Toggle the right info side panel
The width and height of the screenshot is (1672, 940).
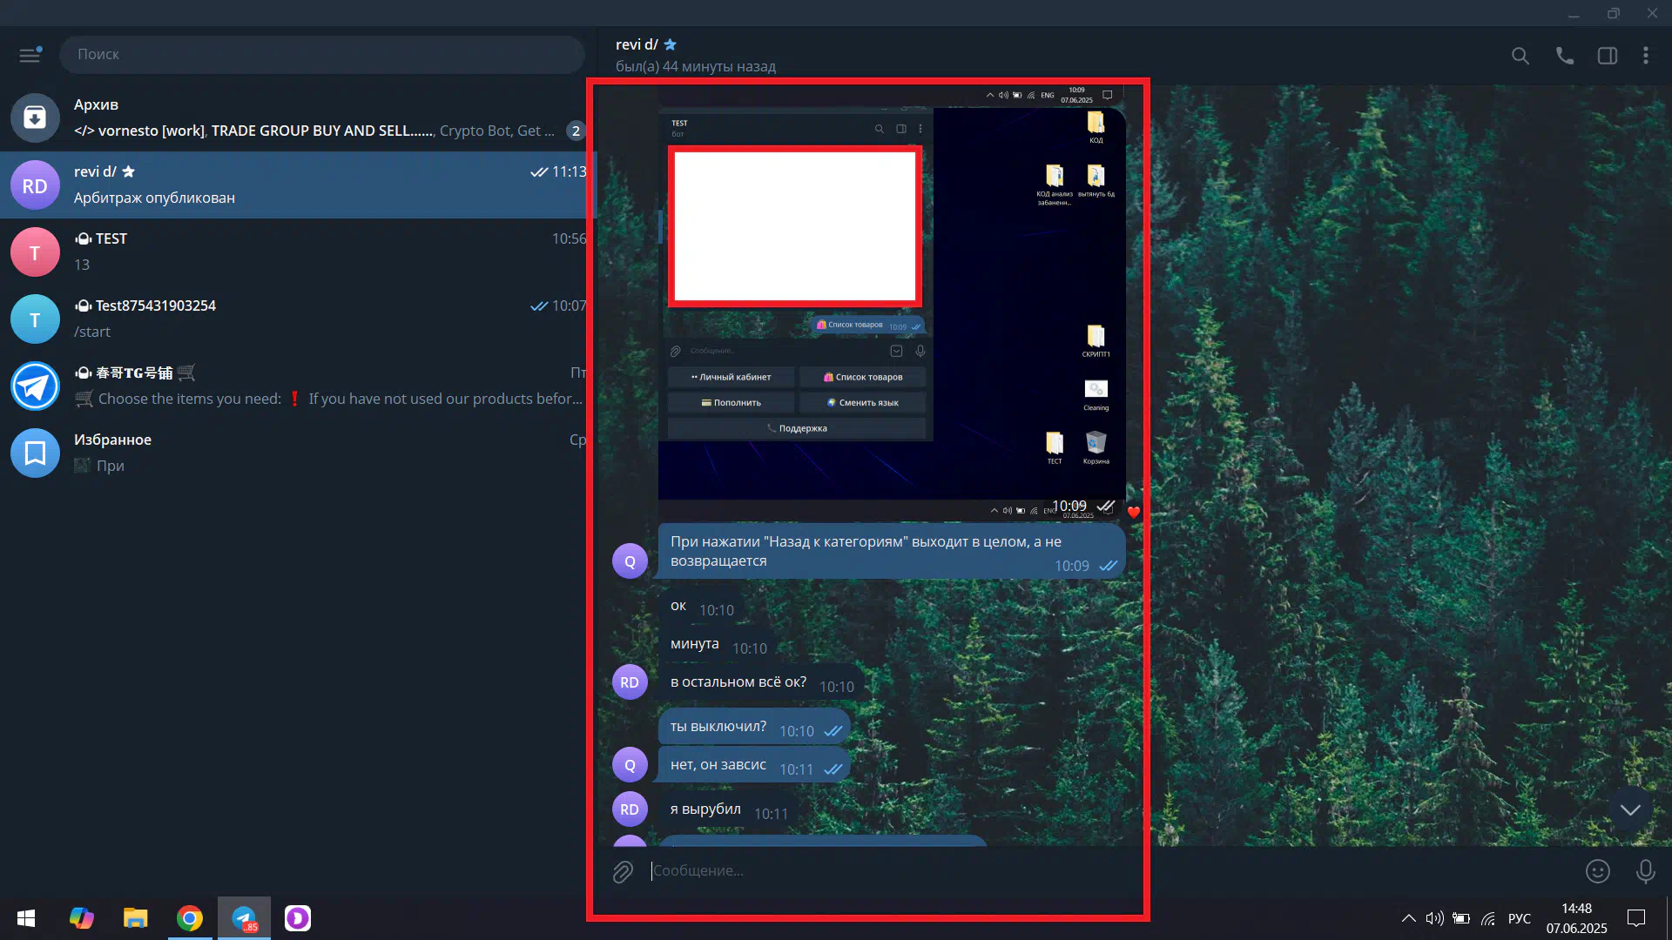pos(1607,56)
